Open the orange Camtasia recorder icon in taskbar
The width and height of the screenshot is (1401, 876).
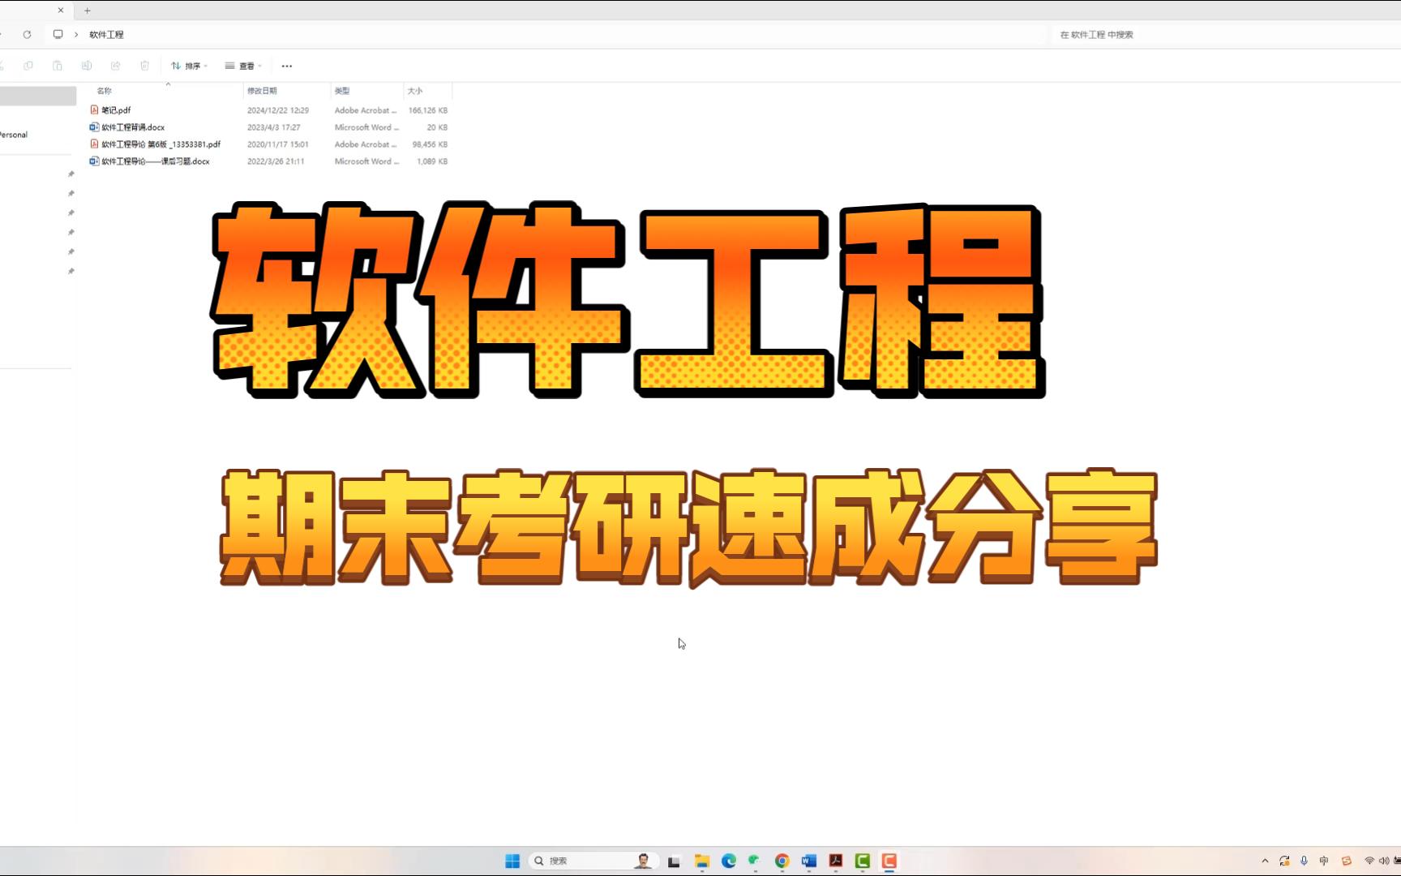pyautogui.click(x=889, y=861)
